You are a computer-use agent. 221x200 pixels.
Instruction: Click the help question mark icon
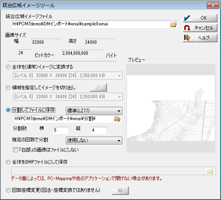(187, 38)
